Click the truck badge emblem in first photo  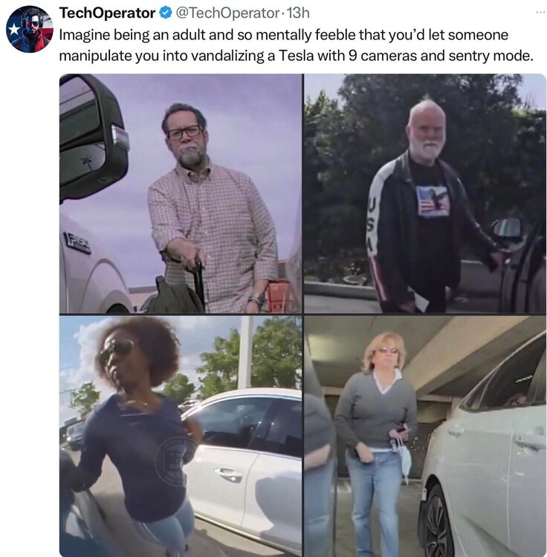click(77, 243)
